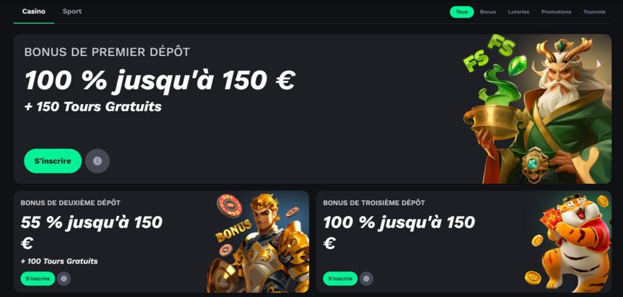Open the Bonus de deuxième dépôt heading

click(x=71, y=203)
